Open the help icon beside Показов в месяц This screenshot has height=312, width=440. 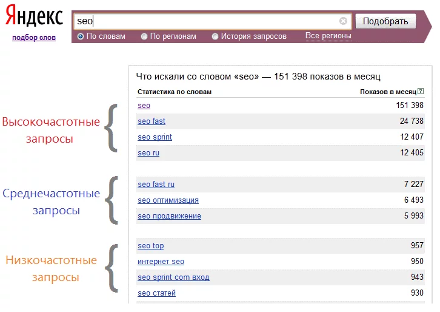(421, 91)
